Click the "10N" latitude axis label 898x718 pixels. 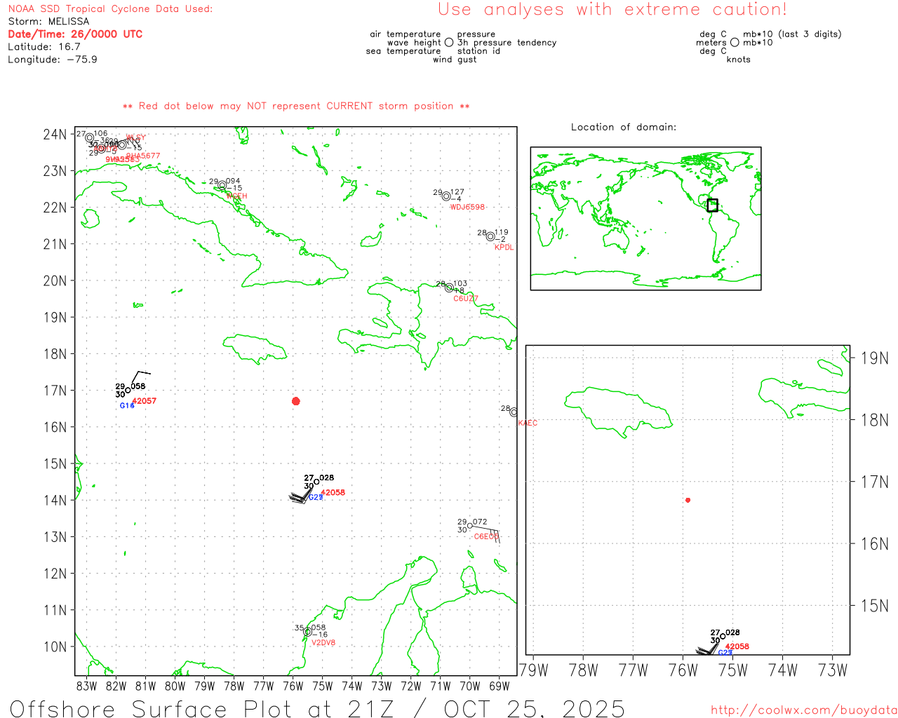point(55,646)
